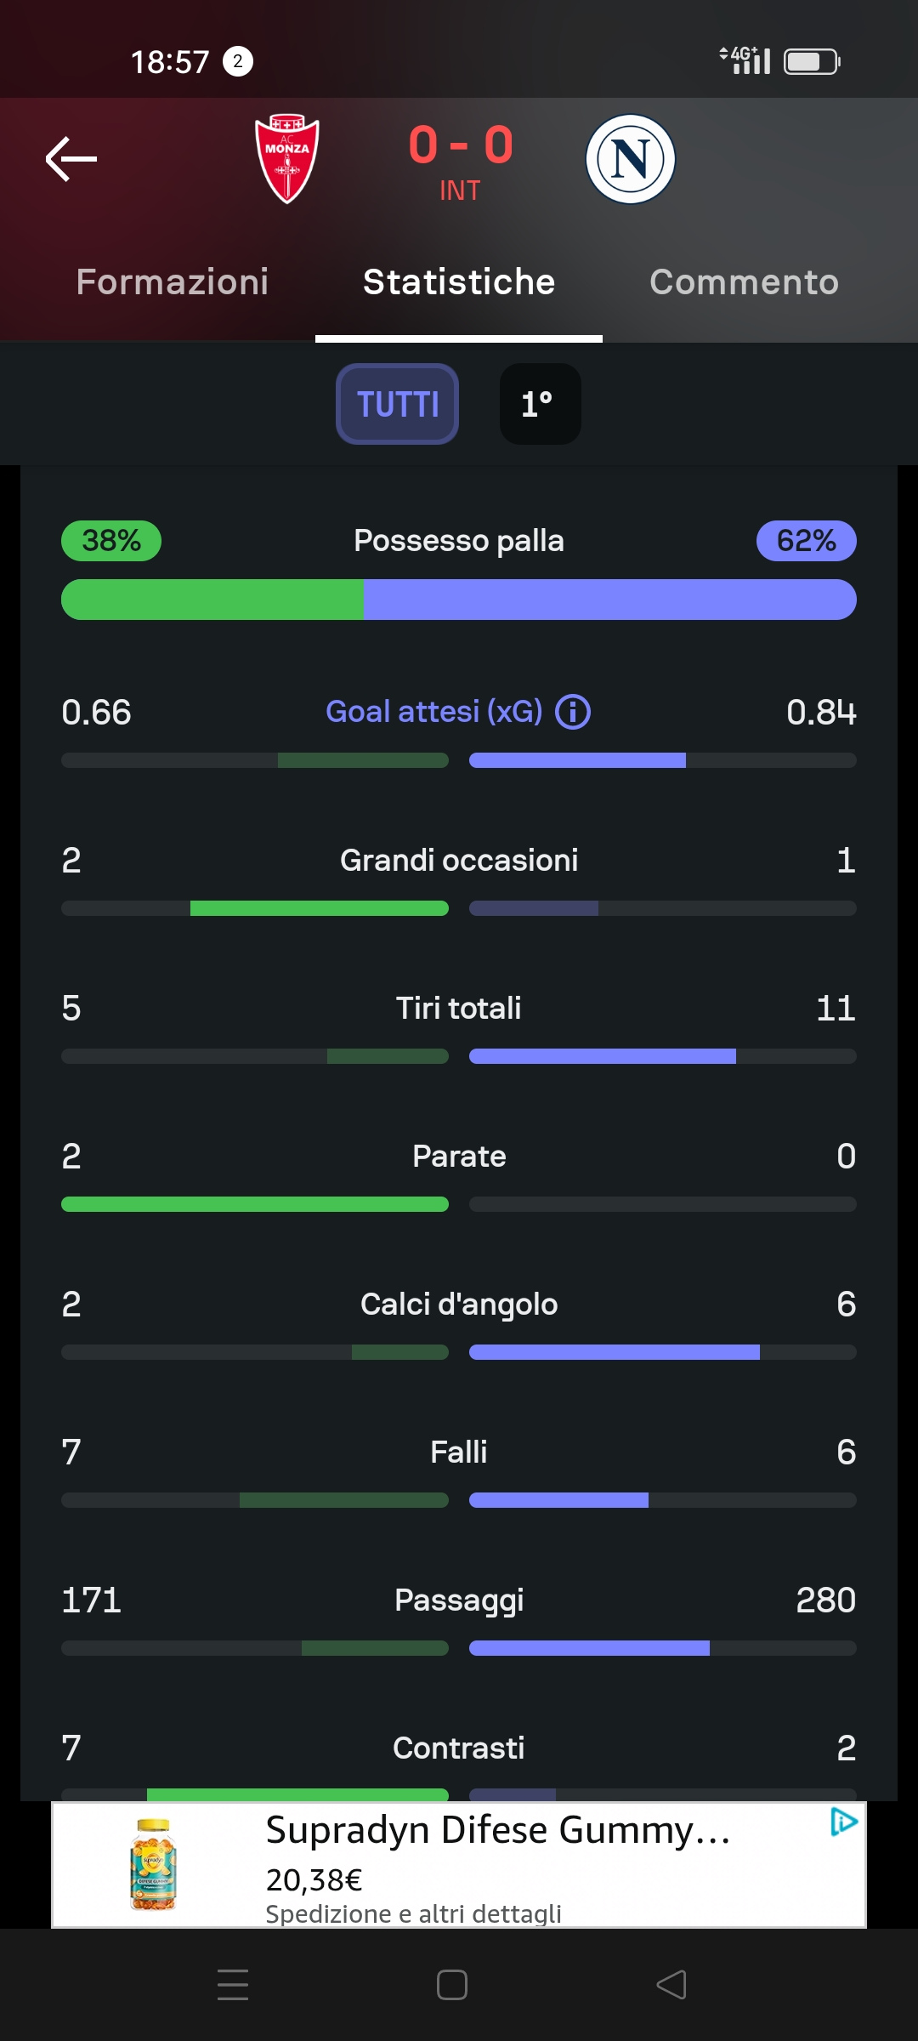918x2041 pixels.
Task: Tap the AdChoices icon on the ad
Action: 844,1822
